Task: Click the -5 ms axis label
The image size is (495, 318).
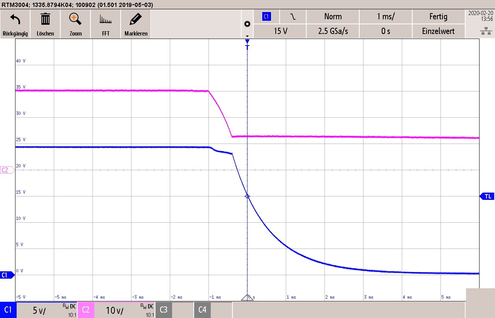Action: 60,297
